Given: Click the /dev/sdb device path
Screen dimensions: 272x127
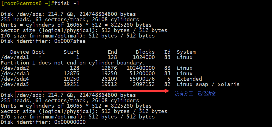Looking at the screenshot, I should pos(29,95).
